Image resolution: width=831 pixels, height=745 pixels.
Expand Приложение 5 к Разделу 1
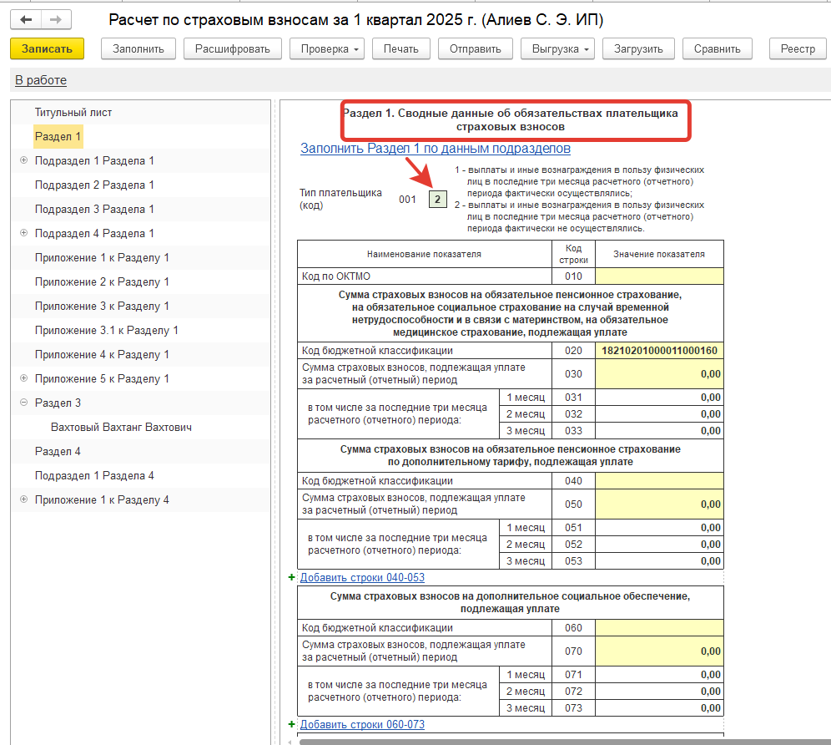(x=23, y=378)
